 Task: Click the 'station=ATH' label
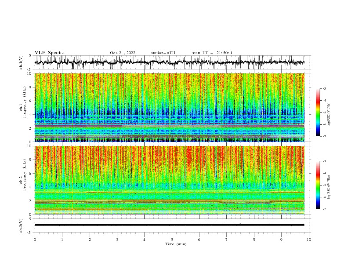pos(163,53)
